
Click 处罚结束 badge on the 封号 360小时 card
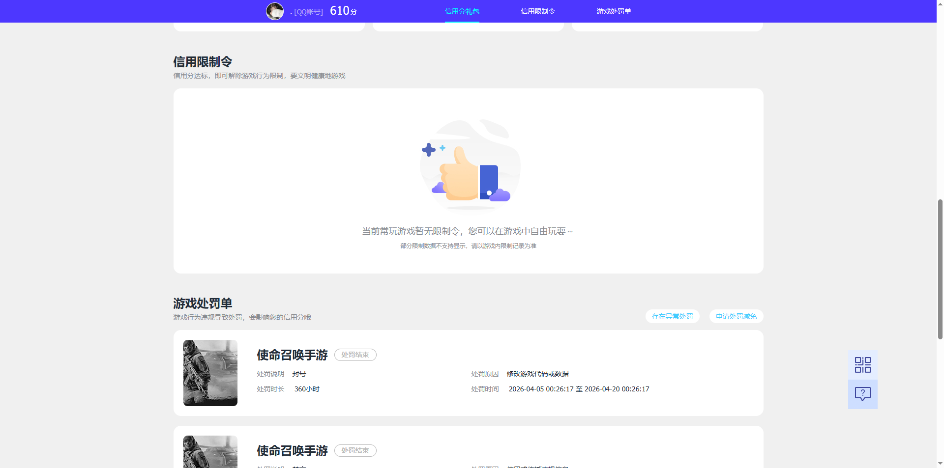355,355
